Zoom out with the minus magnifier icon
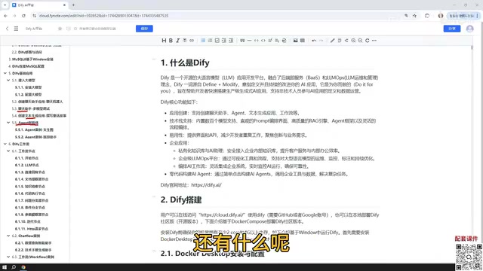483x271 pixels. point(360,41)
